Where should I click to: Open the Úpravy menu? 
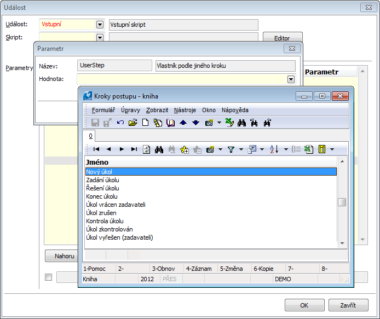click(130, 110)
